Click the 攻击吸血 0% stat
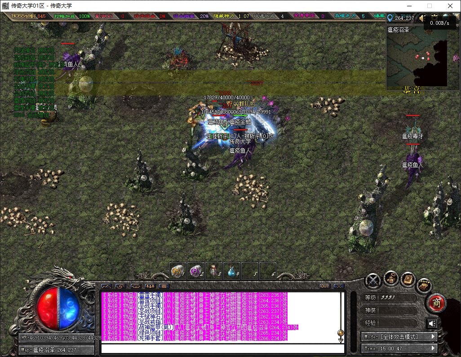 (x=150, y=16)
